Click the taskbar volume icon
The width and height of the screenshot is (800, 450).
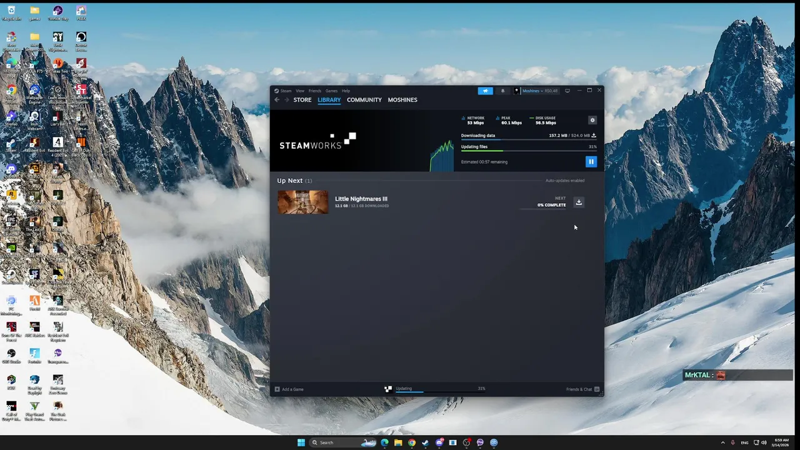click(764, 442)
